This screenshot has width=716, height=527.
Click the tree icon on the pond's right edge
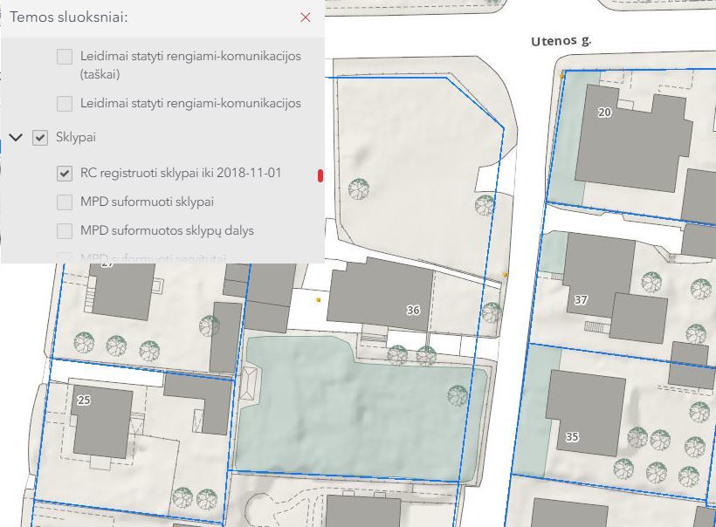pyautogui.click(x=458, y=395)
